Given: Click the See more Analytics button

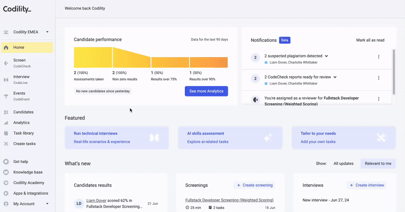Looking at the screenshot, I should pos(206,91).
